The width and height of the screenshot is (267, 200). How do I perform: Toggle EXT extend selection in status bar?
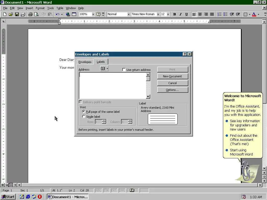coord(114,190)
